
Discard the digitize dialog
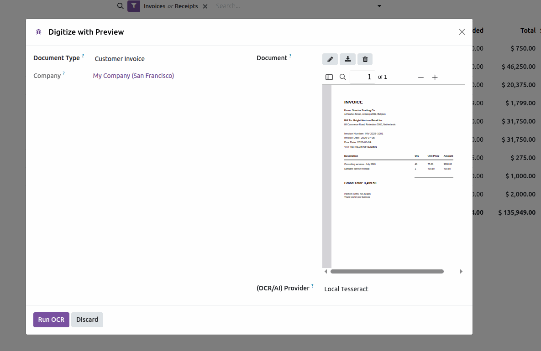coord(87,320)
